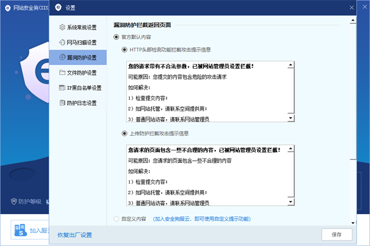Screen dimensions: 370x246
Task: Select the 漏洞防护设置 section
Action: (x=78, y=57)
